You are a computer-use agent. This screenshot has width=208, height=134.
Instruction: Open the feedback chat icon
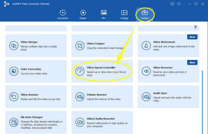click(172, 4)
